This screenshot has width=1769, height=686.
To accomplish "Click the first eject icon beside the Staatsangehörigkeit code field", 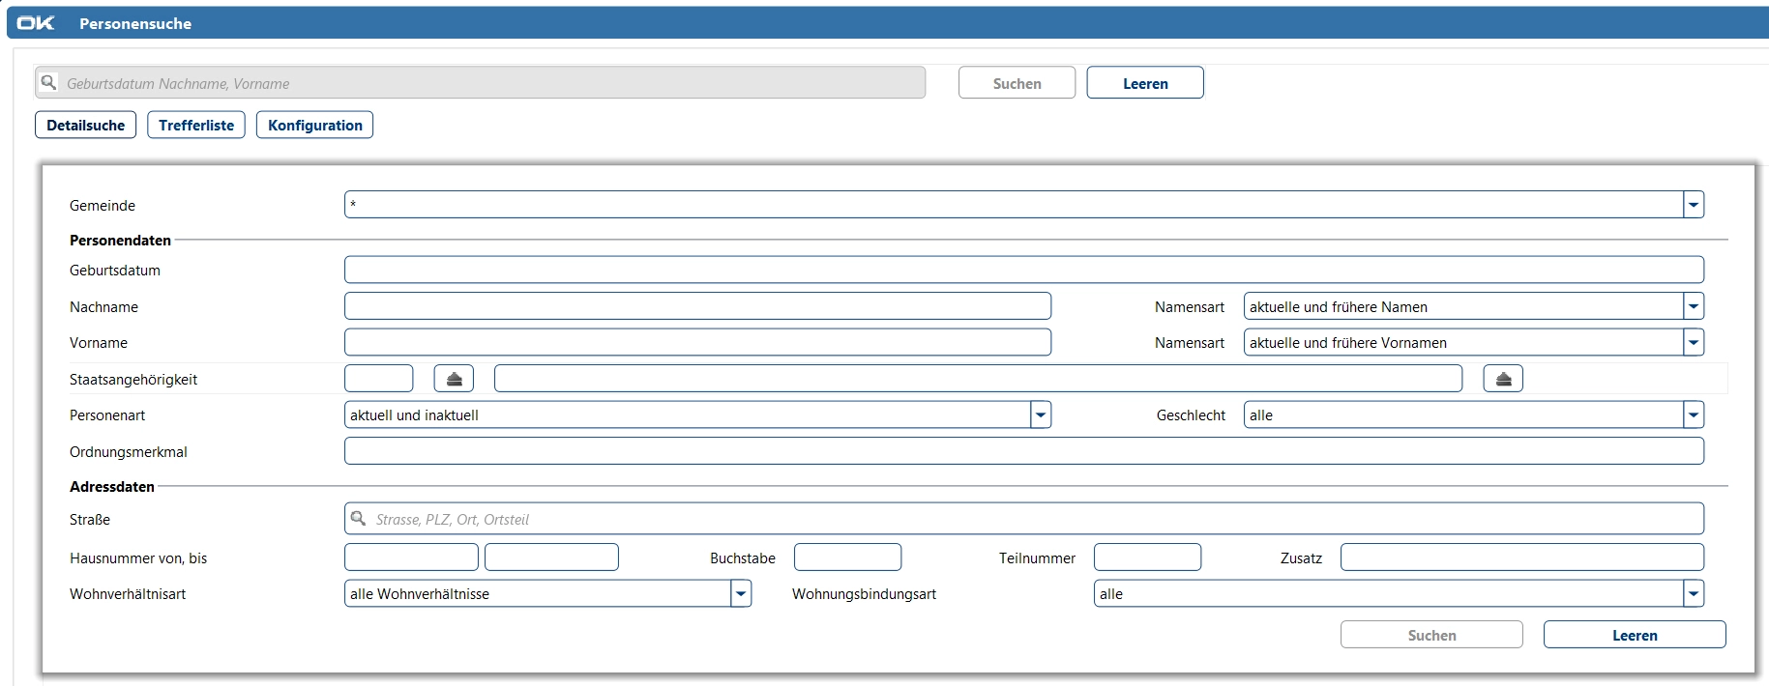I will 454,379.
